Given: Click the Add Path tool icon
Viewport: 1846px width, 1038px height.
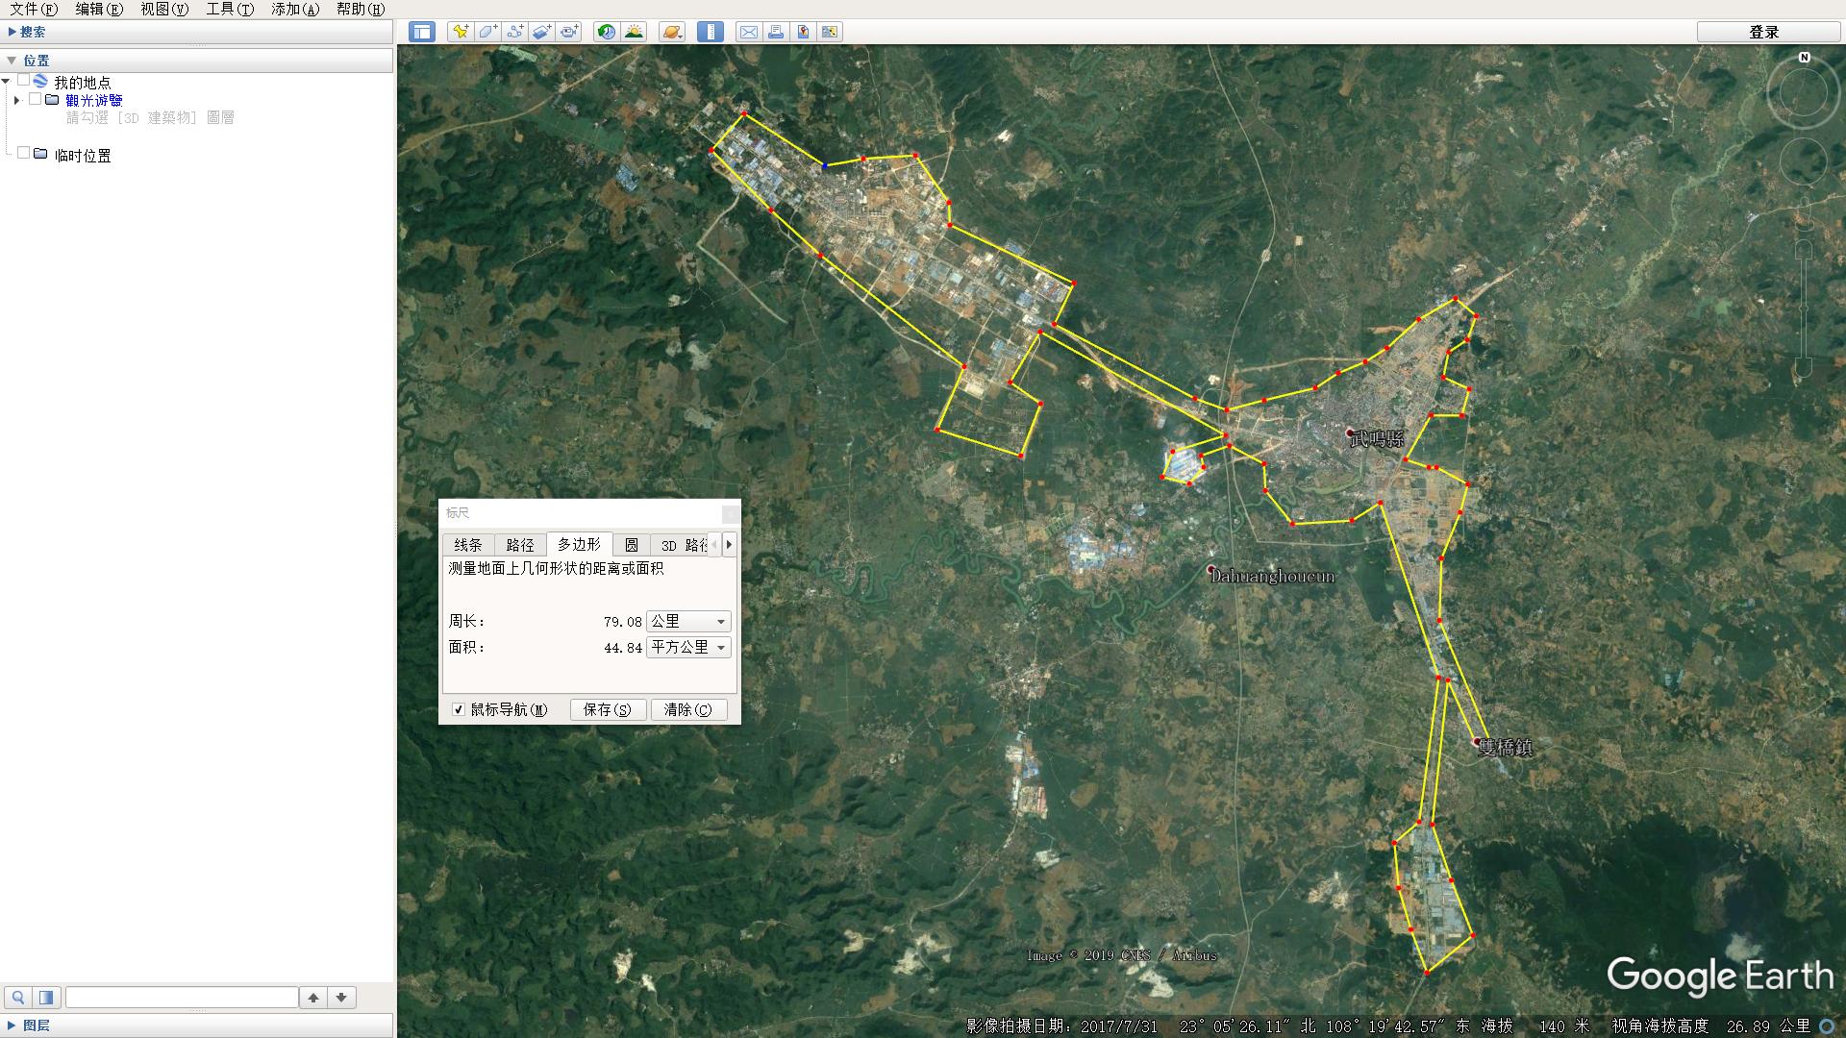Looking at the screenshot, I should pyautogui.click(x=514, y=32).
